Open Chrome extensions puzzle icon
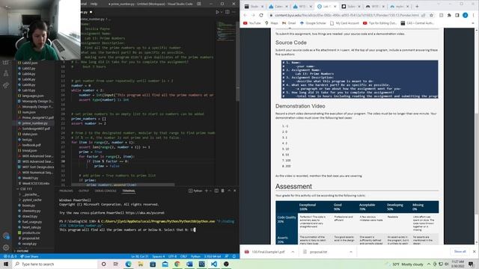This screenshot has width=479, height=269. click(449, 15)
